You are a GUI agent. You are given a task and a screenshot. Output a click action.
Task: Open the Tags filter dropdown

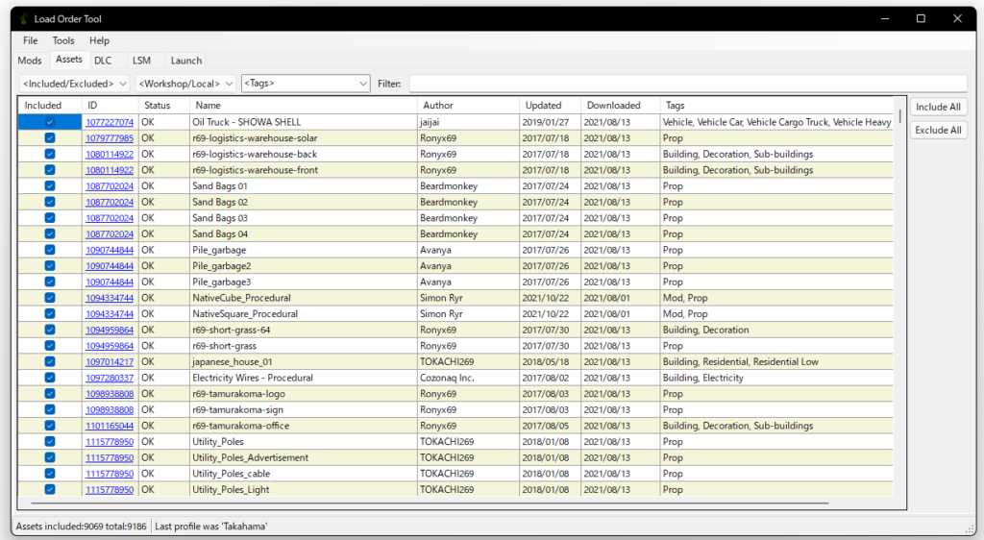click(x=306, y=84)
